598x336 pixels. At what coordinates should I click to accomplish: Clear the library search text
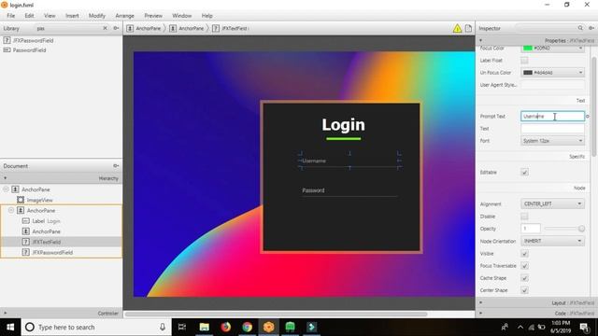(105, 28)
